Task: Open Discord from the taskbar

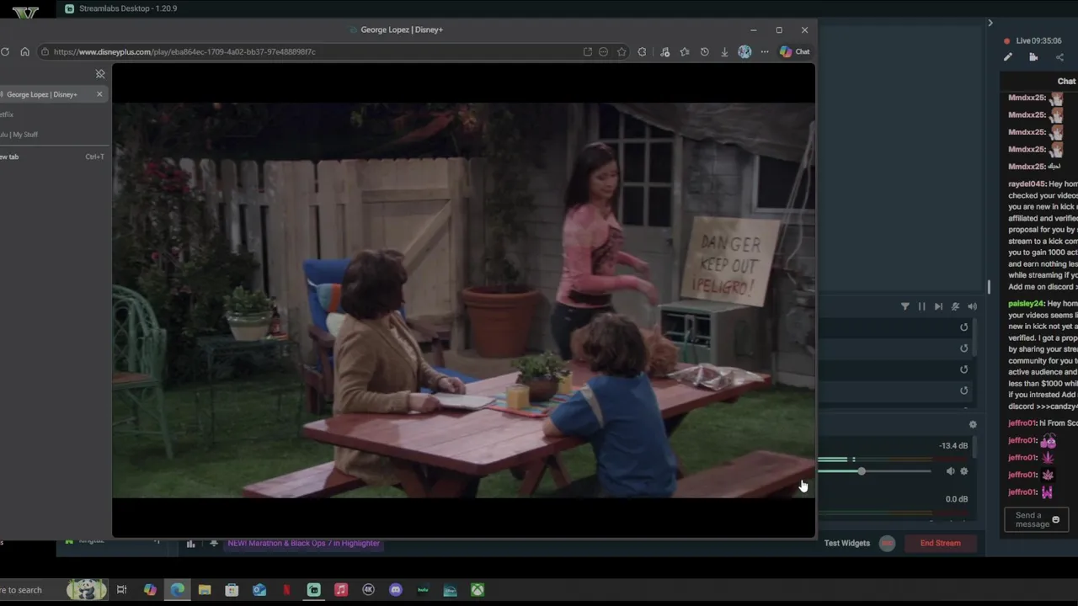Action: coord(396,590)
